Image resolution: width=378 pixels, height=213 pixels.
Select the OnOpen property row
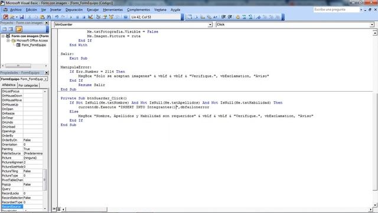tap(22, 109)
